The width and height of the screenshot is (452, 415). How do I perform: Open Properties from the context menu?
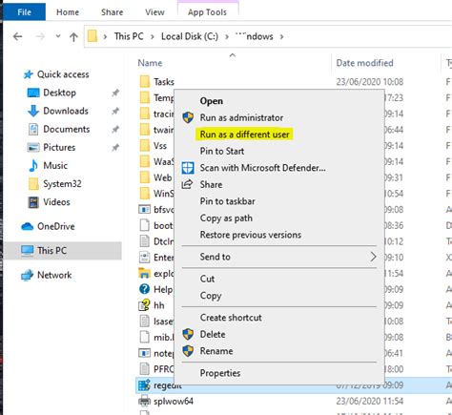tap(220, 373)
